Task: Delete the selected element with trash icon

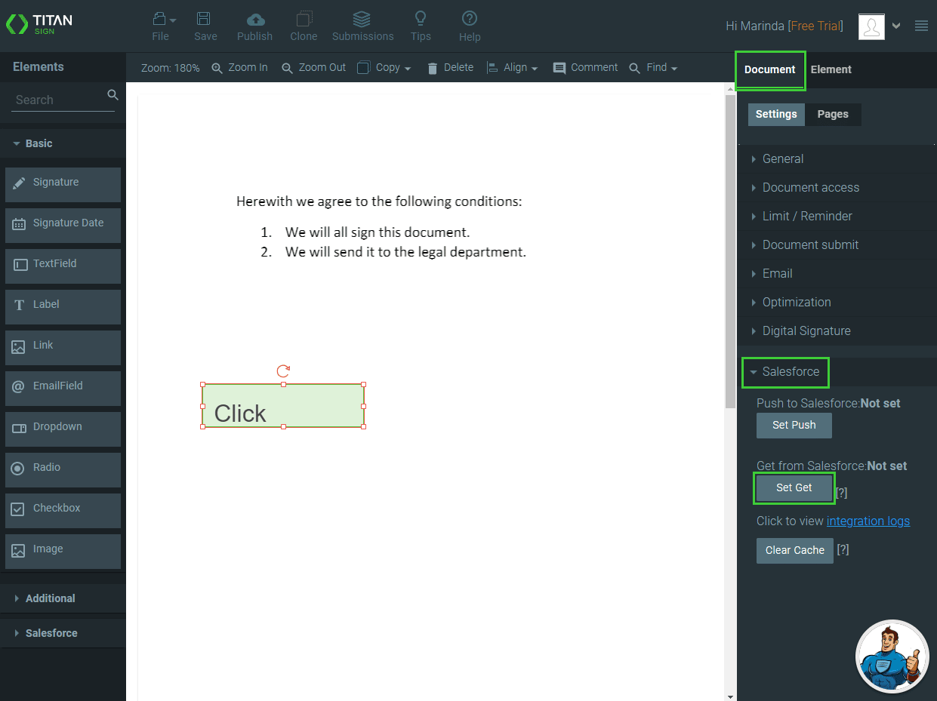Action: tap(450, 67)
